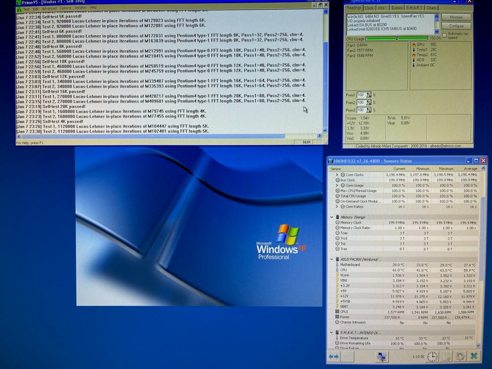Switch to the Clock tab in SpeedFan
The image size is (492, 369).
(369, 8)
